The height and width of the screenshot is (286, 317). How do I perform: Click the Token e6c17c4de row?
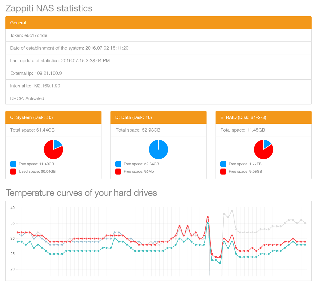point(158,35)
